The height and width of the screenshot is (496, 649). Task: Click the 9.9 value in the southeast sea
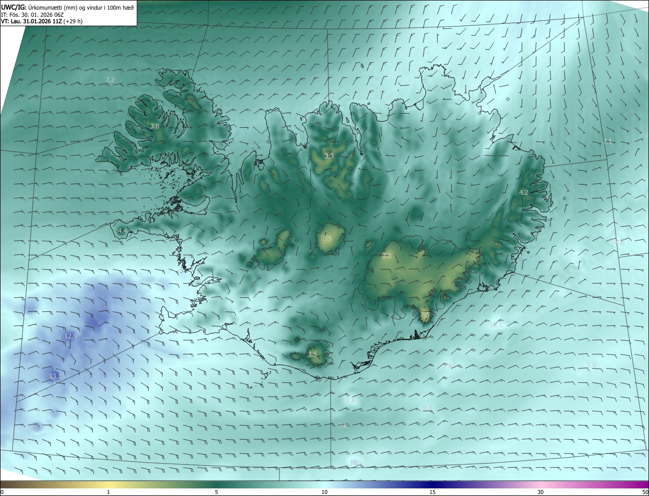click(x=591, y=365)
